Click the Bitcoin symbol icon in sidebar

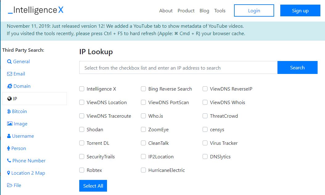pyautogui.click(x=9, y=112)
